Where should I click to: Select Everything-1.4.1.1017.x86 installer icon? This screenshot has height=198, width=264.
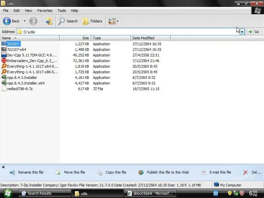pyautogui.click(x=4, y=72)
